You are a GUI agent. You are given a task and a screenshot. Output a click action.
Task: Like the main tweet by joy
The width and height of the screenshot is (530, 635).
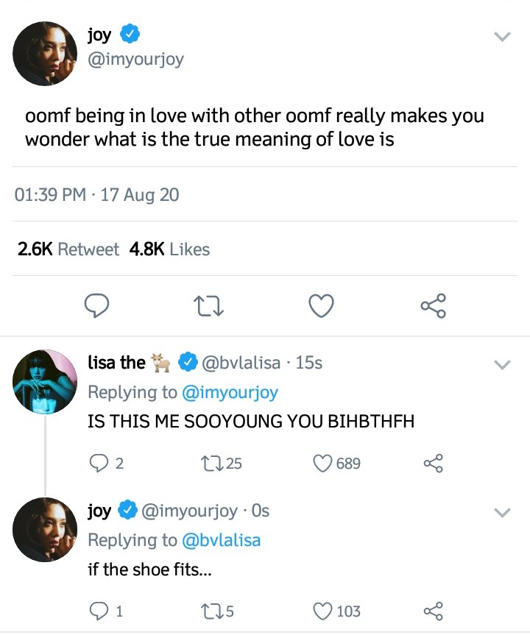(x=321, y=305)
